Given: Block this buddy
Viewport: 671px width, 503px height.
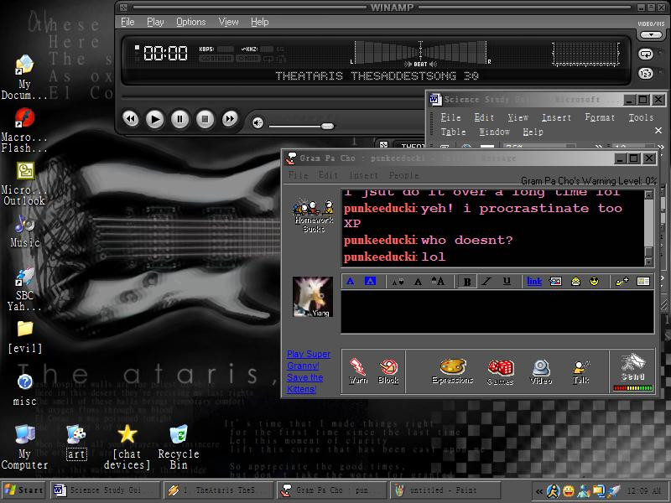Looking at the screenshot, I should tap(388, 371).
